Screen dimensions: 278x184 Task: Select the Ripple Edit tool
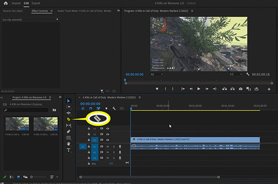coord(69,113)
